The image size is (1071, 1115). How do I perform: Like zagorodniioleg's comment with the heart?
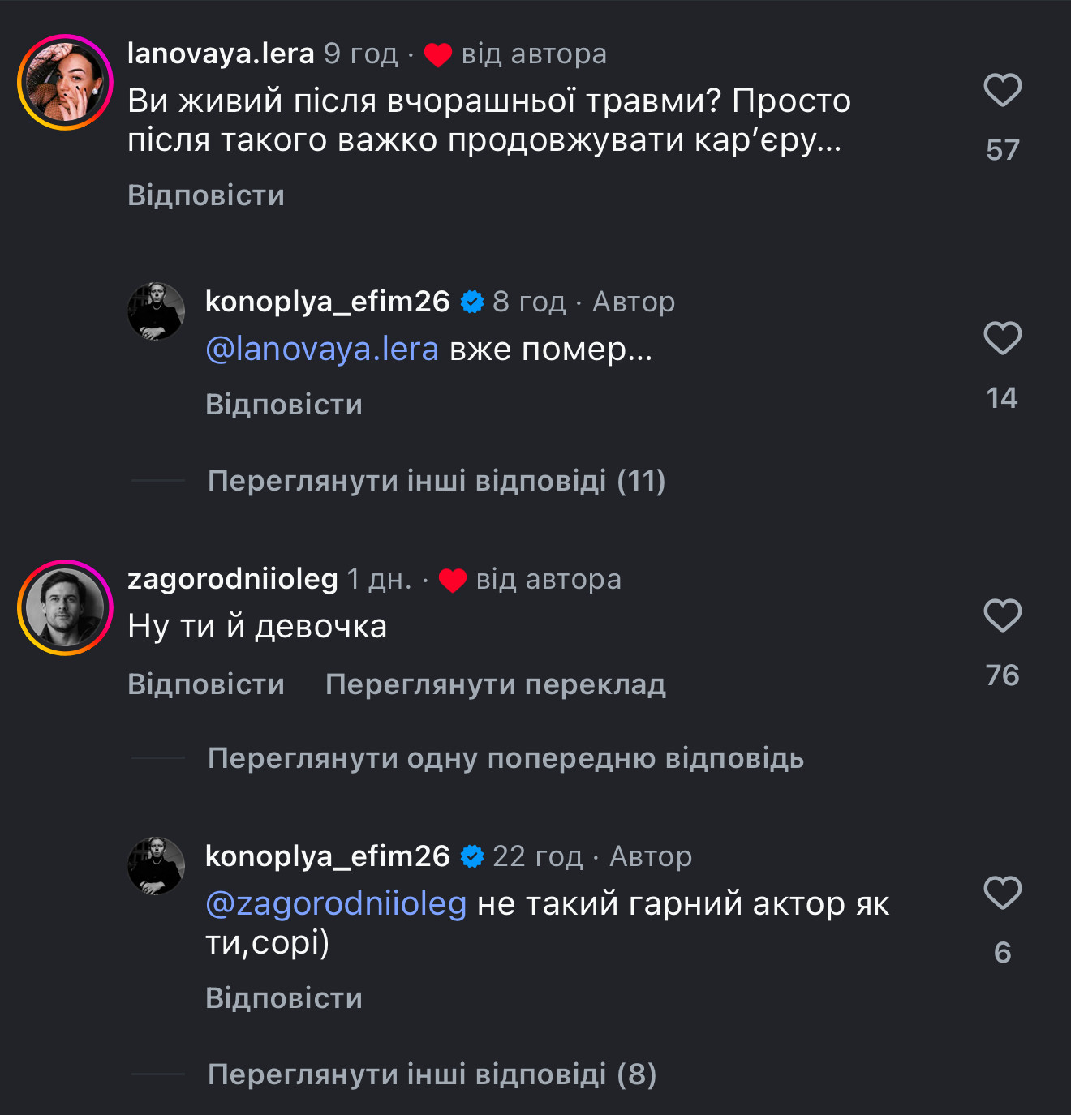(x=1002, y=615)
